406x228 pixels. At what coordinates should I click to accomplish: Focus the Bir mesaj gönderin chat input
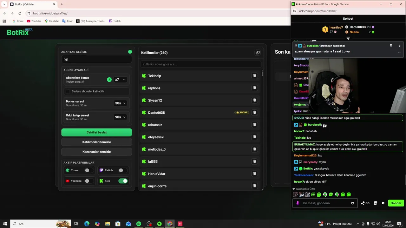click(x=325, y=203)
